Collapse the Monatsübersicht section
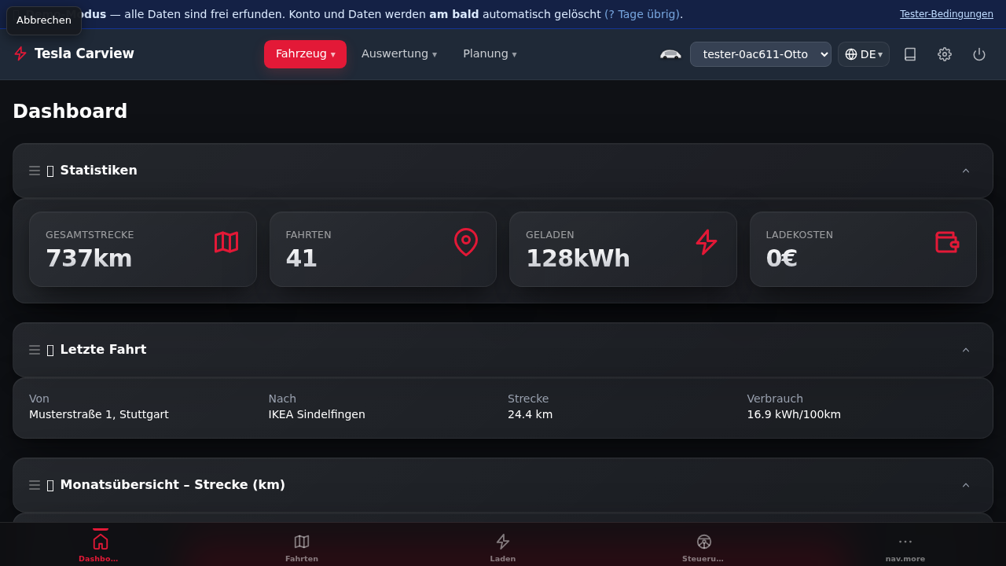 click(x=966, y=485)
